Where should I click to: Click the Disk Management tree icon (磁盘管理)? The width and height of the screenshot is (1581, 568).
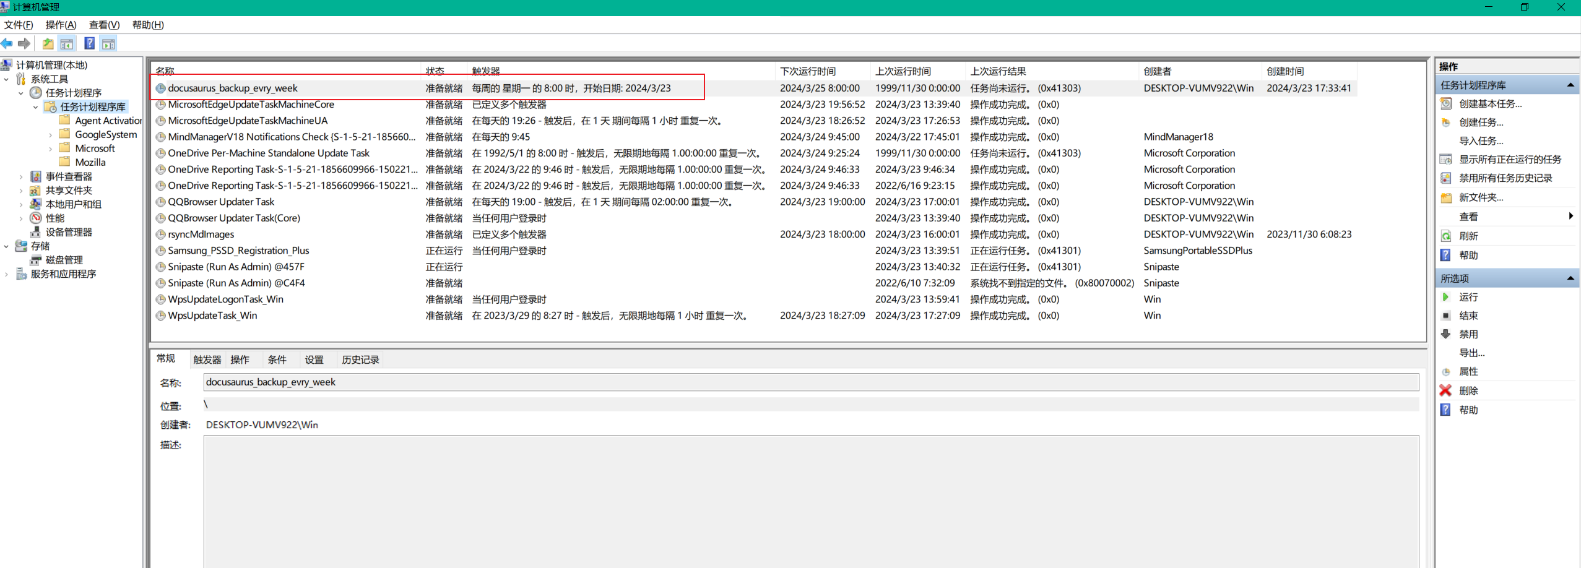tap(36, 260)
